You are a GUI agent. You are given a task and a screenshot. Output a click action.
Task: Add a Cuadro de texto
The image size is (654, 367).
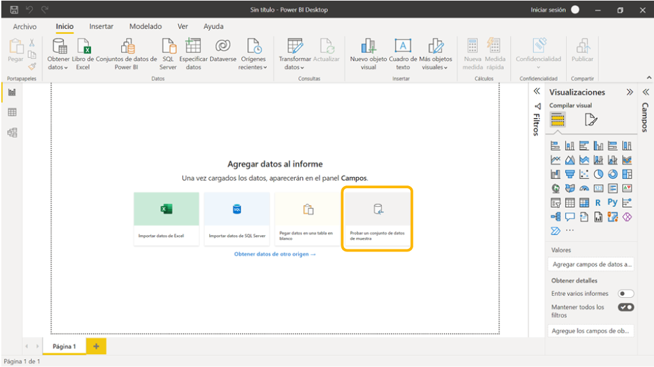click(x=403, y=54)
